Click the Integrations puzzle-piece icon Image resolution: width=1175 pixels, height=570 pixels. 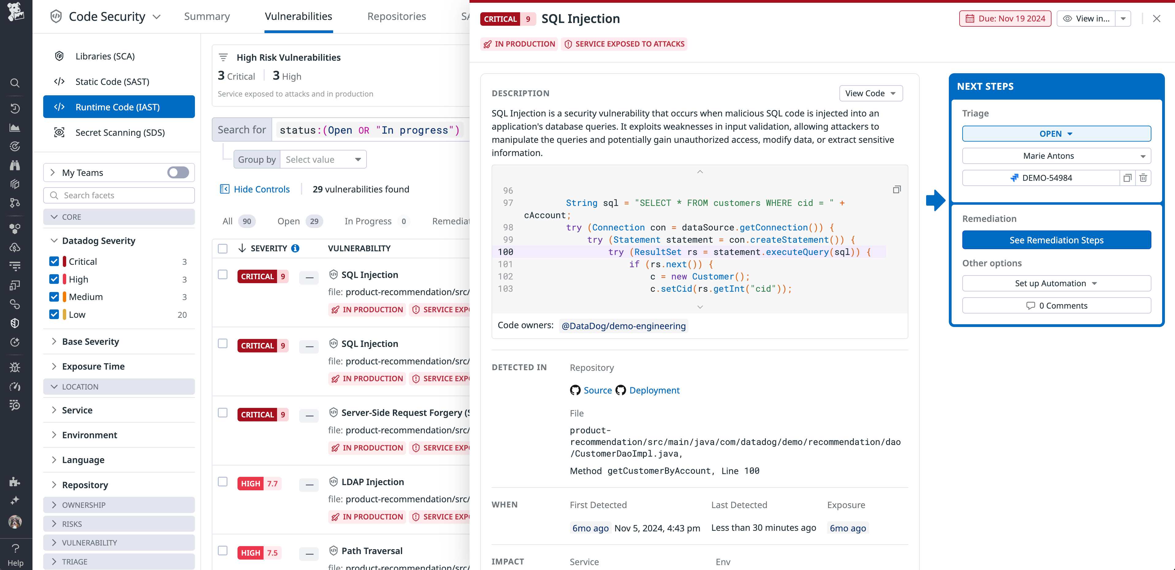[x=15, y=481]
